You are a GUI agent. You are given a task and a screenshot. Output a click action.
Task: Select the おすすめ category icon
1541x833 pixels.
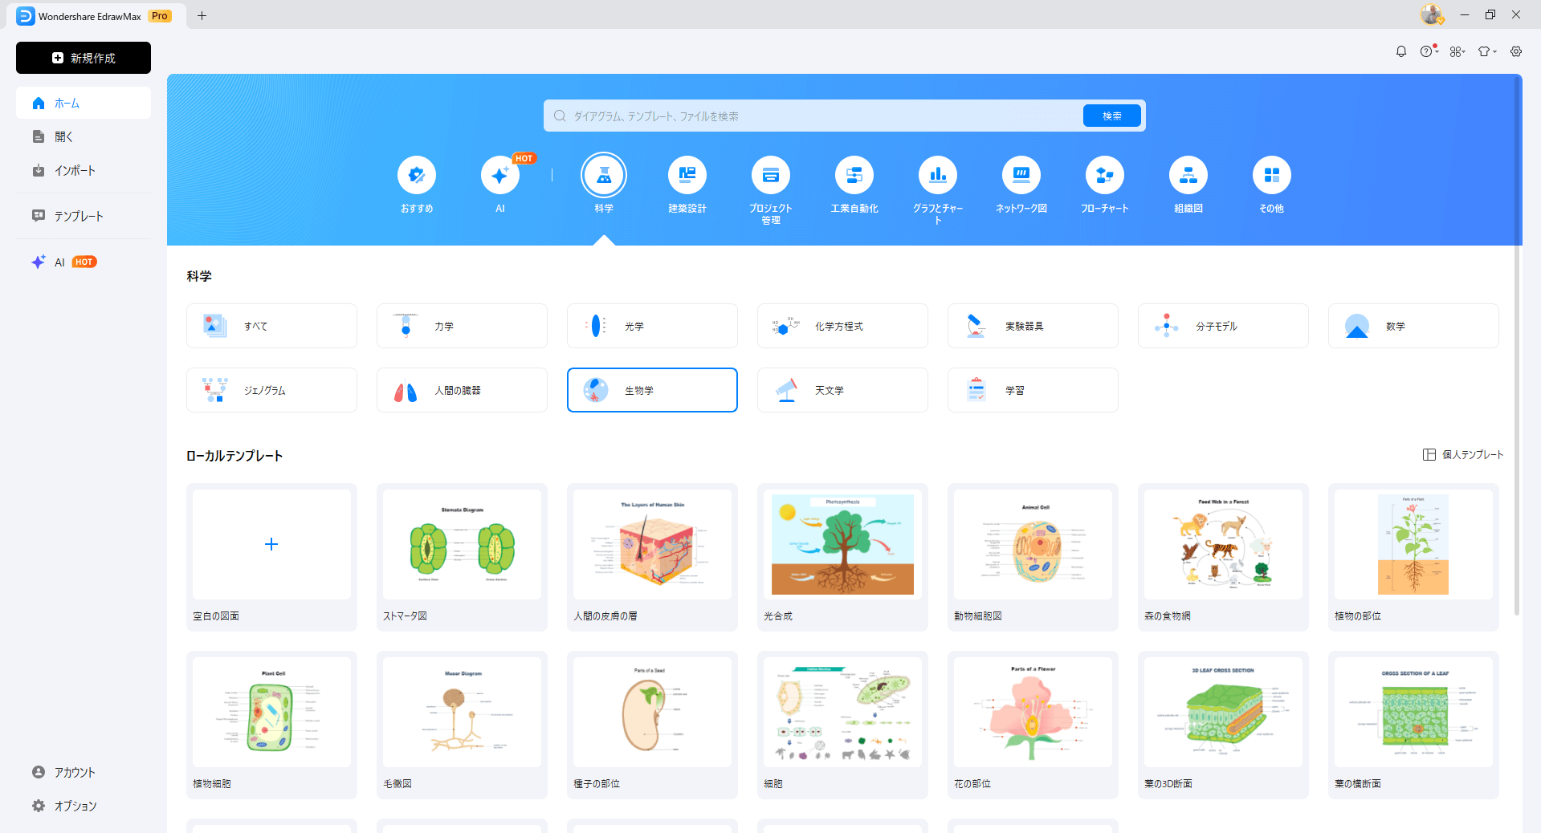[417, 176]
